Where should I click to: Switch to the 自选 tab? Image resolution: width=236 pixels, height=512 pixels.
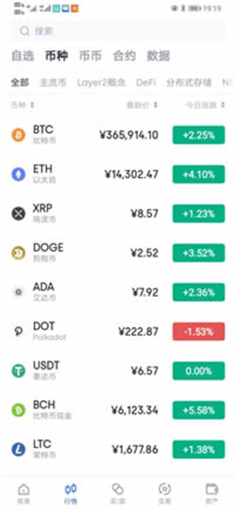(22, 56)
